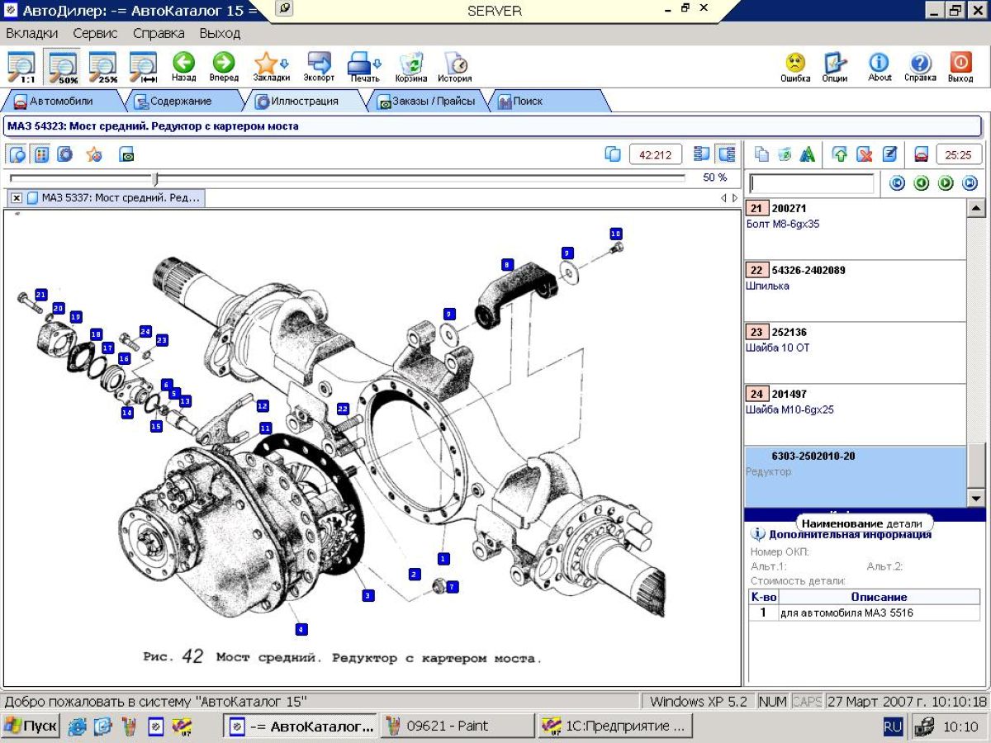The width and height of the screenshot is (991, 743).
Task: Set illustration zoom to 1:1
Action: (x=21, y=68)
